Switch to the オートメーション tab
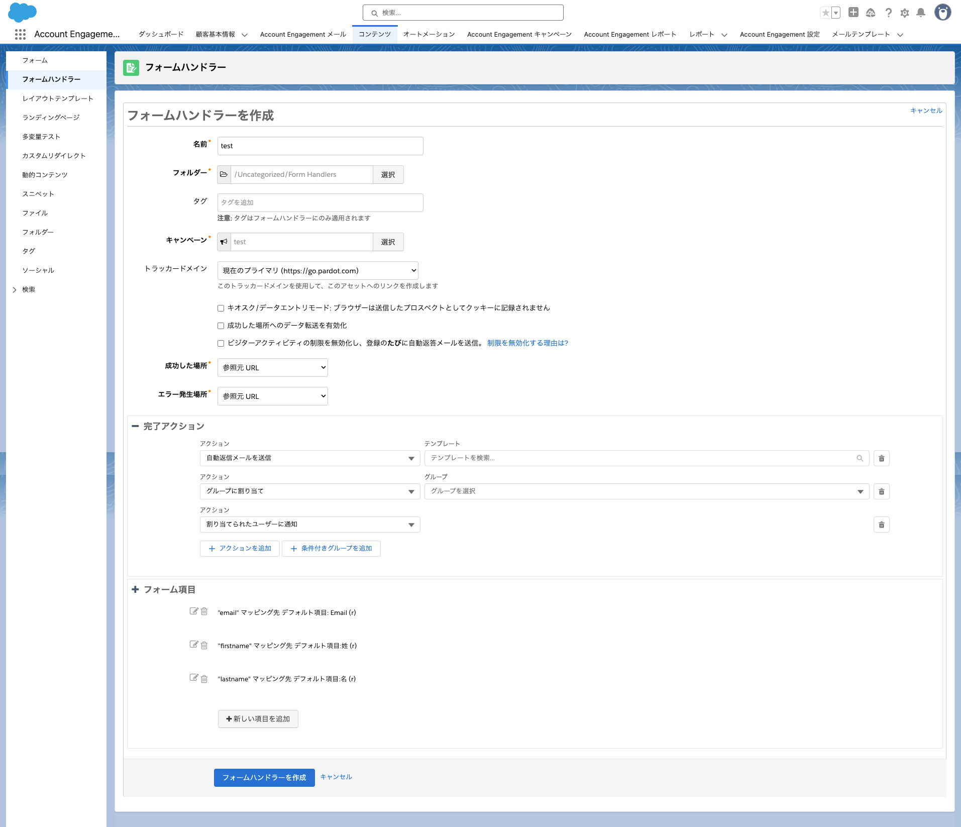The height and width of the screenshot is (827, 961). click(429, 34)
